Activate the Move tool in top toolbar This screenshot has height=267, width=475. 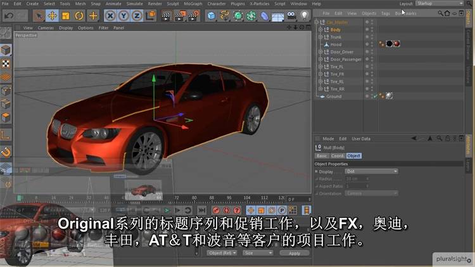53,15
